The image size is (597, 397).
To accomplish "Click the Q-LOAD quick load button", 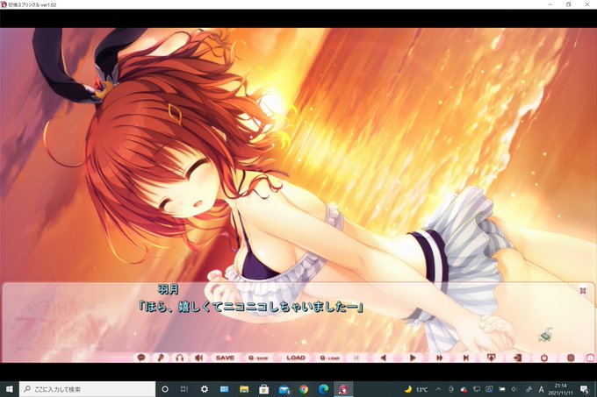I will click(x=329, y=358).
